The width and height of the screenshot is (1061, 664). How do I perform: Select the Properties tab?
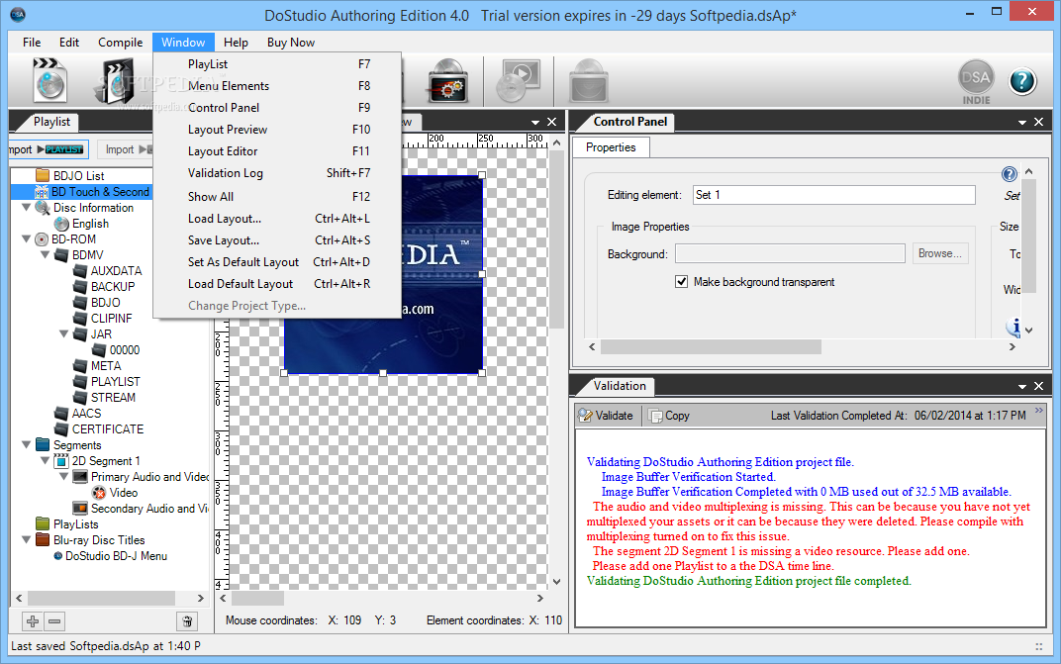[x=611, y=147]
